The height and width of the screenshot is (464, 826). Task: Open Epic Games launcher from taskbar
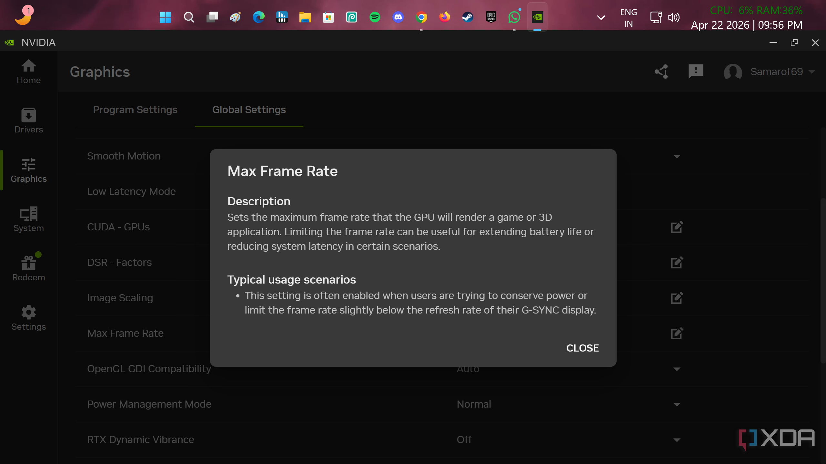tap(491, 17)
